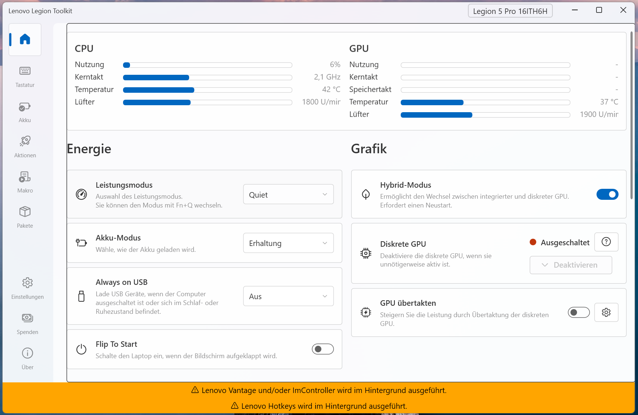Click the Leistungsmodus gauge icon
The height and width of the screenshot is (415, 638).
[81, 194]
